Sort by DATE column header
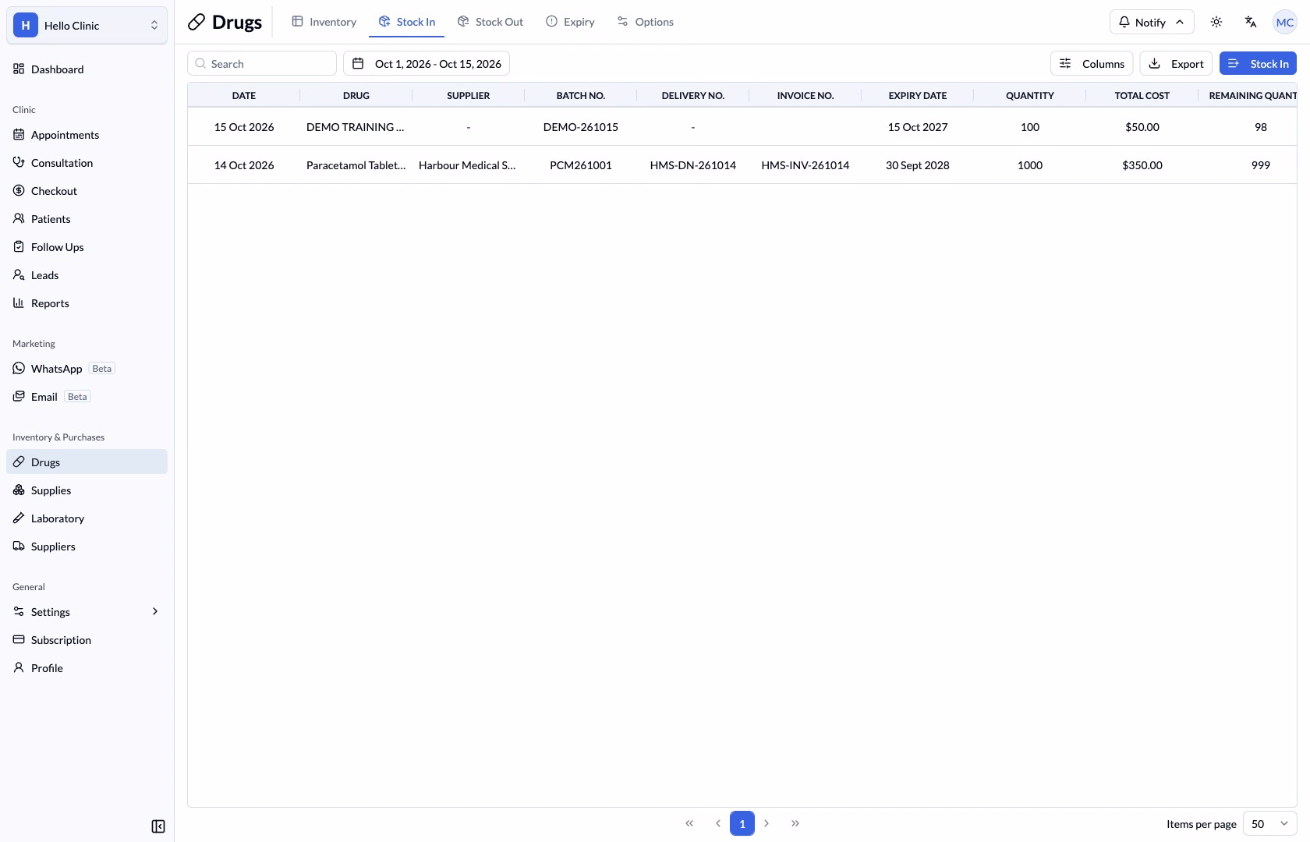 244,95
